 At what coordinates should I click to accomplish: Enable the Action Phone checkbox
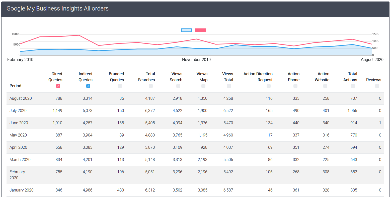click(295, 86)
